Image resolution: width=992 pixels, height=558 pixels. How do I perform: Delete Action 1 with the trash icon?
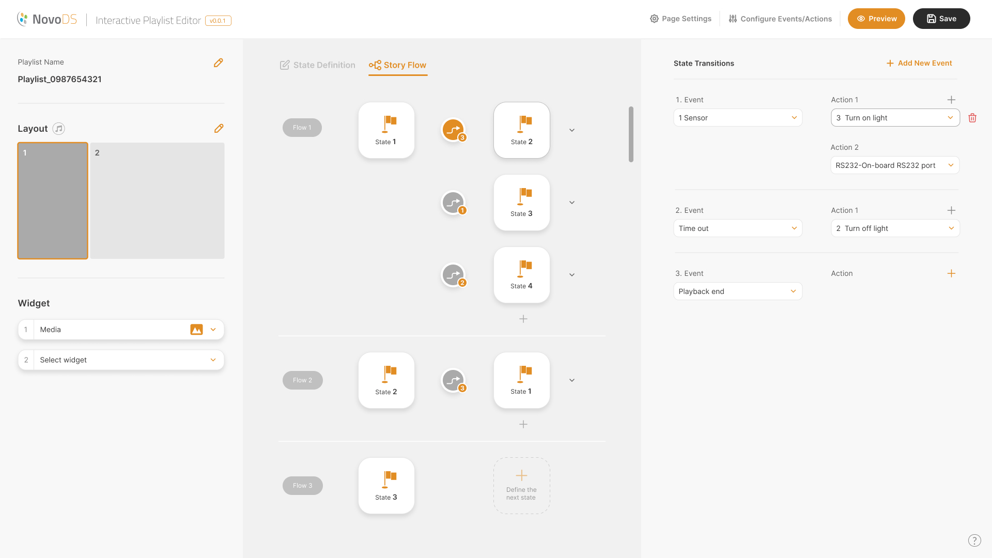972,118
